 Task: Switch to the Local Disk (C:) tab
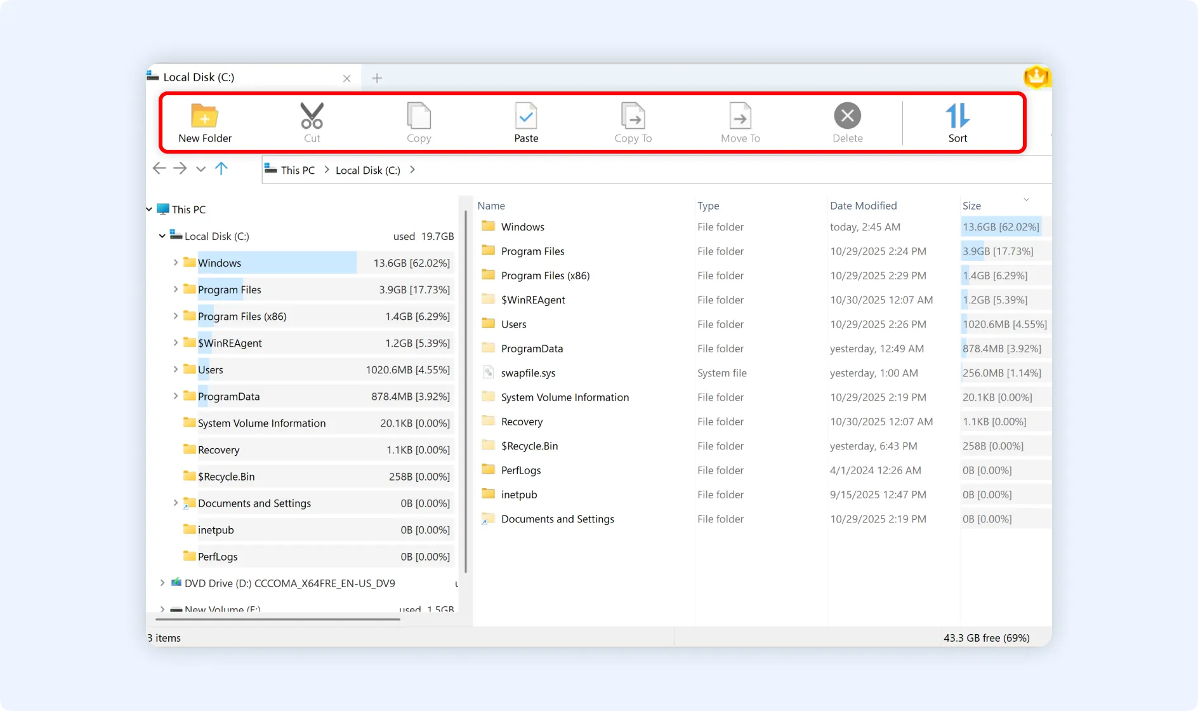[x=209, y=77]
